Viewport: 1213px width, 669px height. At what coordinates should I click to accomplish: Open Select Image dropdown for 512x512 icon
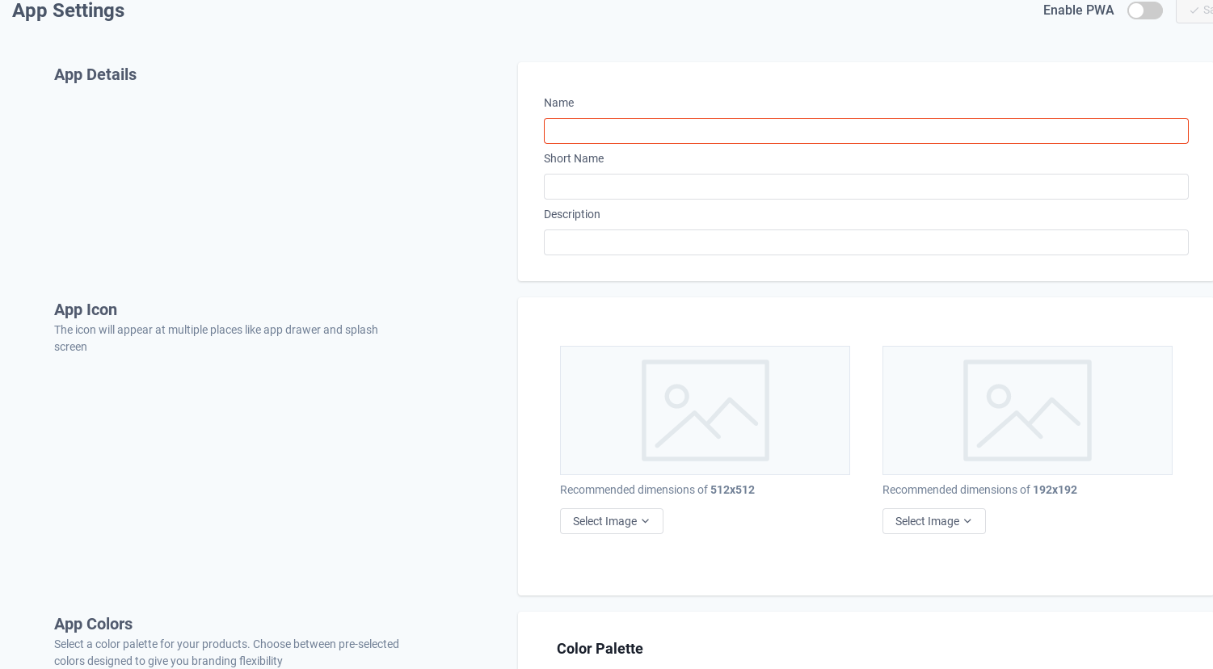click(x=611, y=521)
